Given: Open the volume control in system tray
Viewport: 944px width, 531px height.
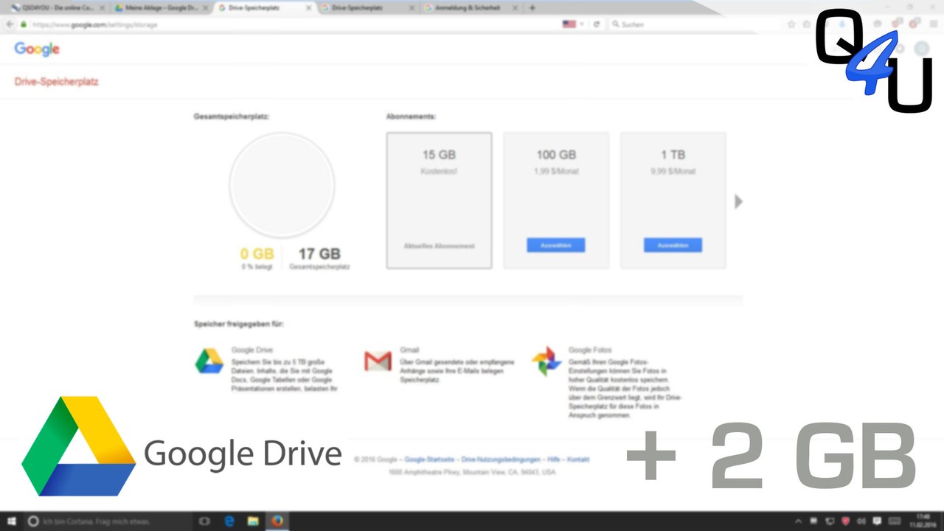Looking at the screenshot, I should pos(861,521).
